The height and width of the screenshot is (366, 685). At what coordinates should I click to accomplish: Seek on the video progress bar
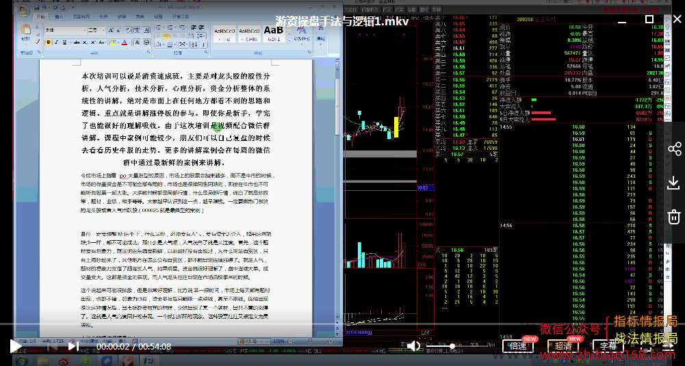click(342, 324)
